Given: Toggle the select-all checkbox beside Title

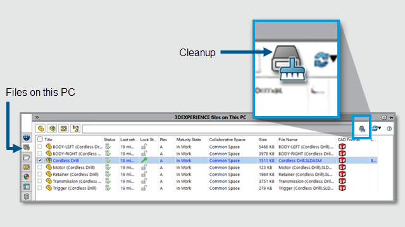Looking at the screenshot, I should click(40, 139).
